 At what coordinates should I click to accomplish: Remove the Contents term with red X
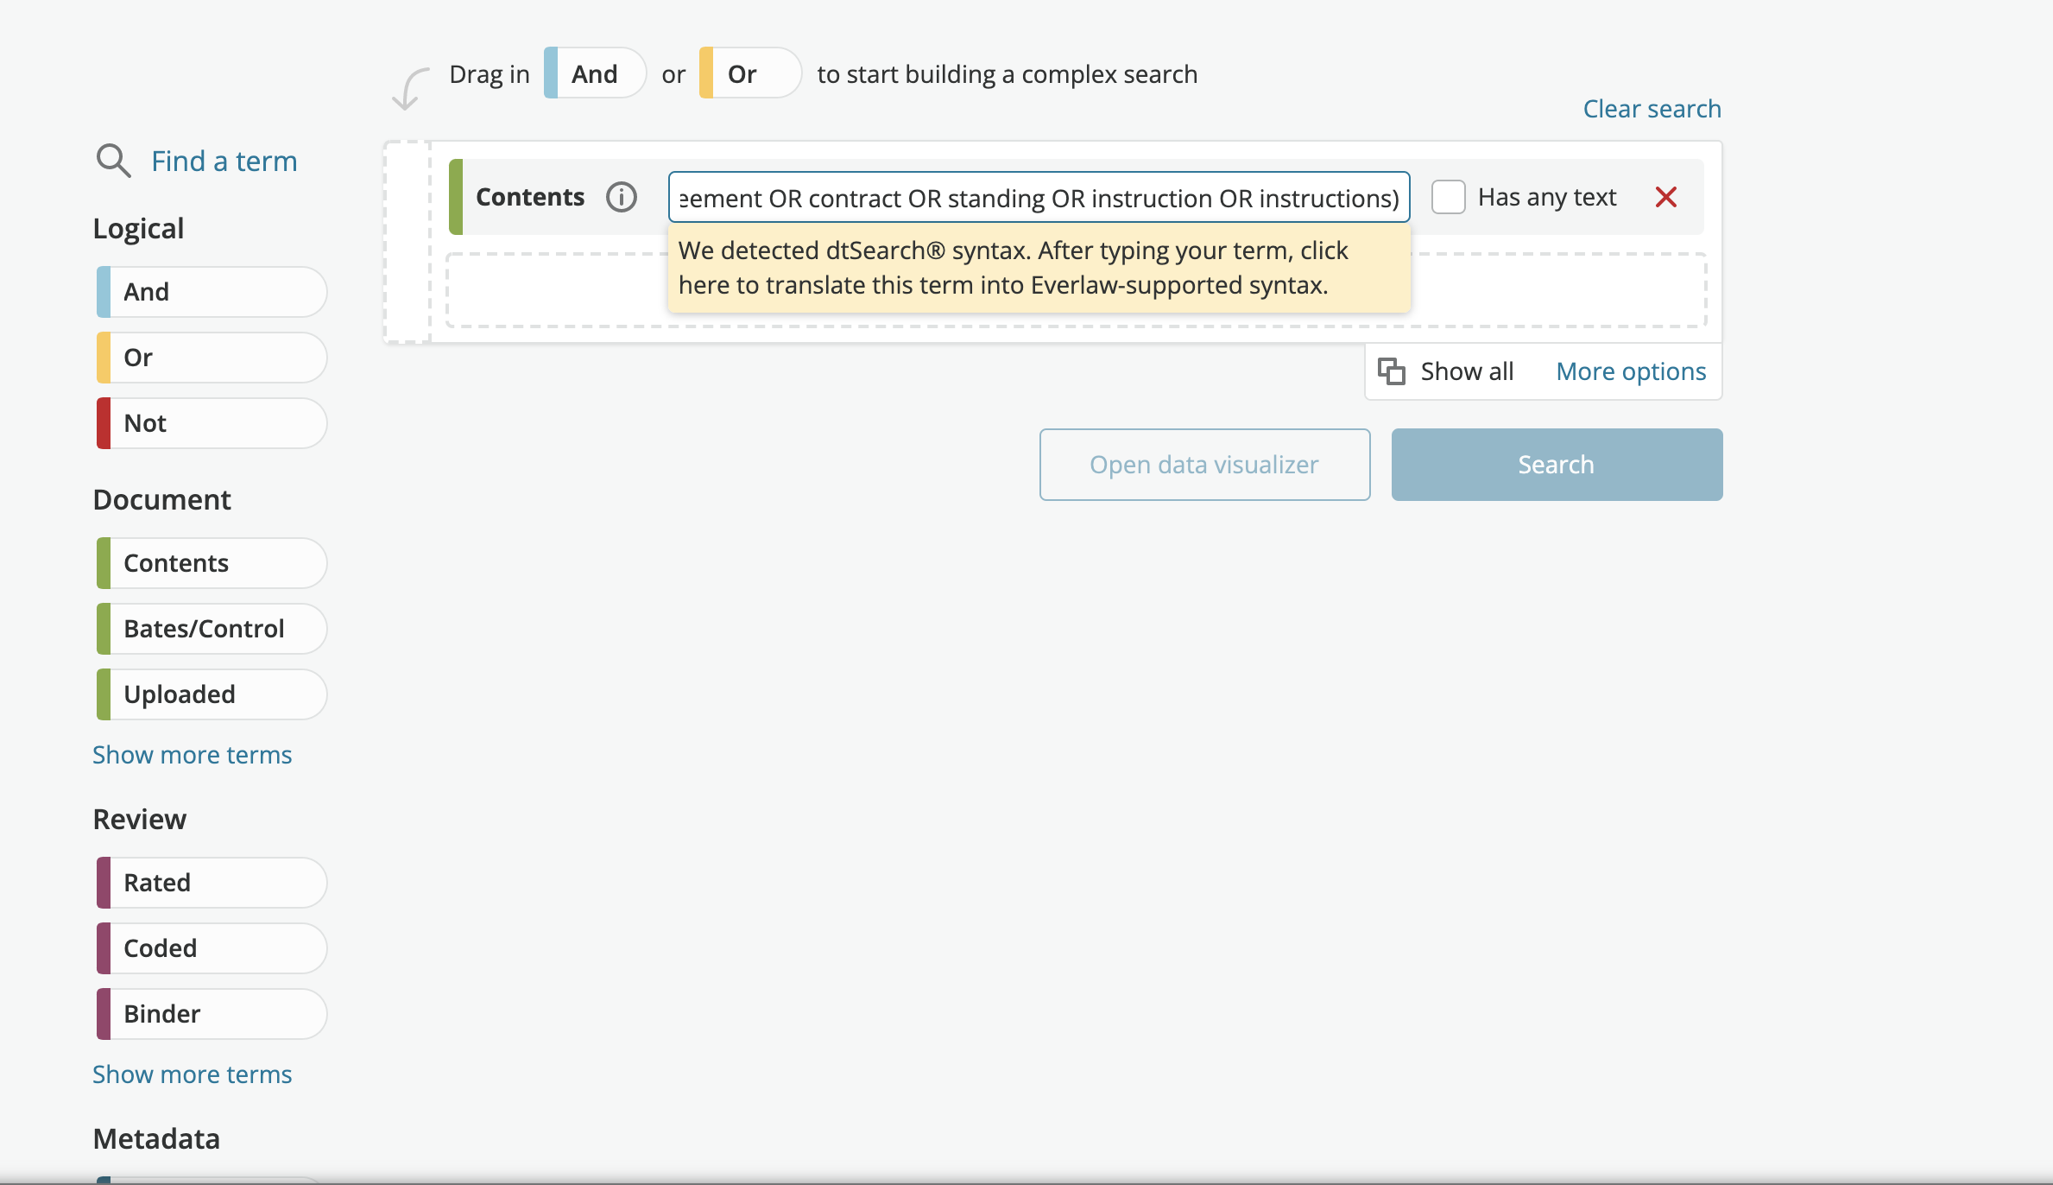pyautogui.click(x=1666, y=197)
